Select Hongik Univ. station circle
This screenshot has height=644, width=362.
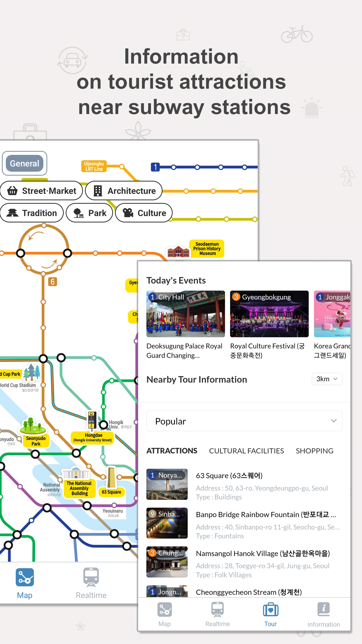[x=103, y=425]
